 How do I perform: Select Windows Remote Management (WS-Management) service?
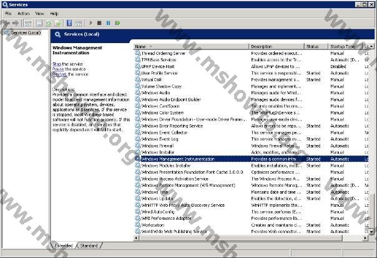[x=251, y=186]
